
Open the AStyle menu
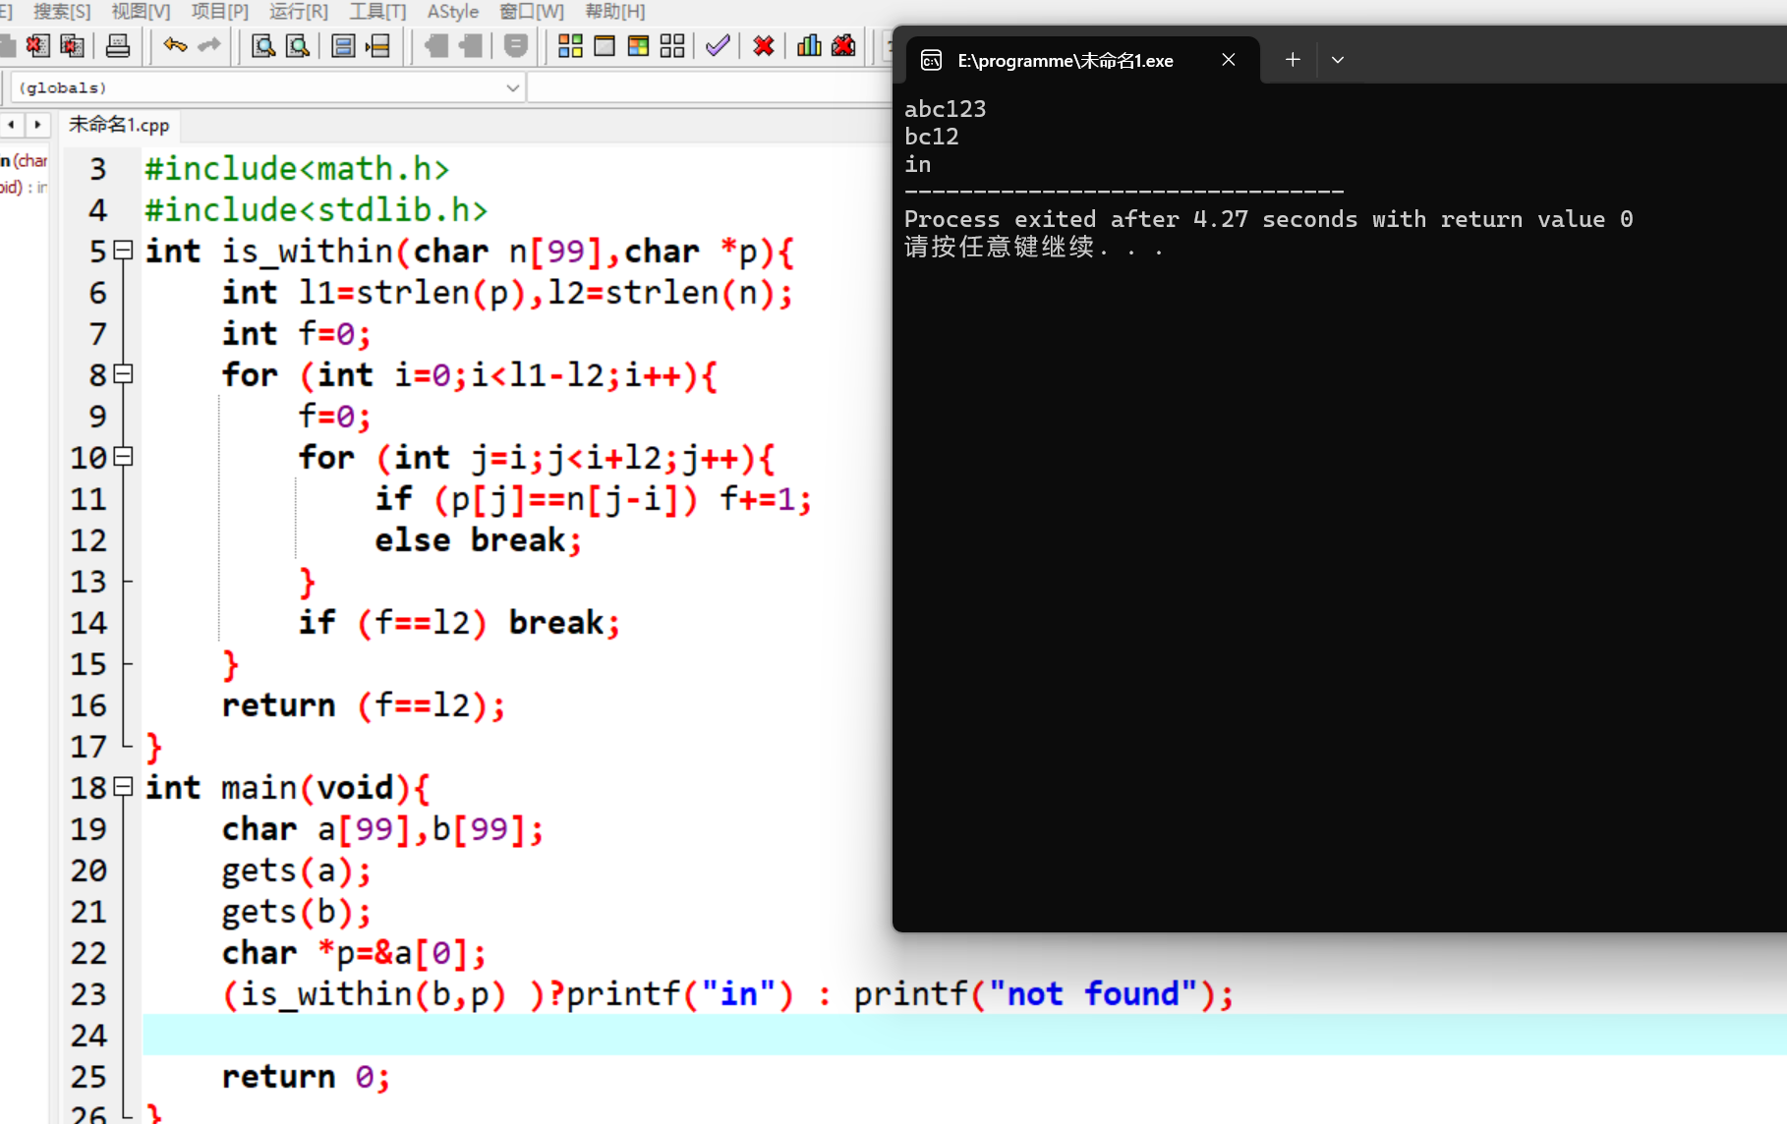(453, 11)
